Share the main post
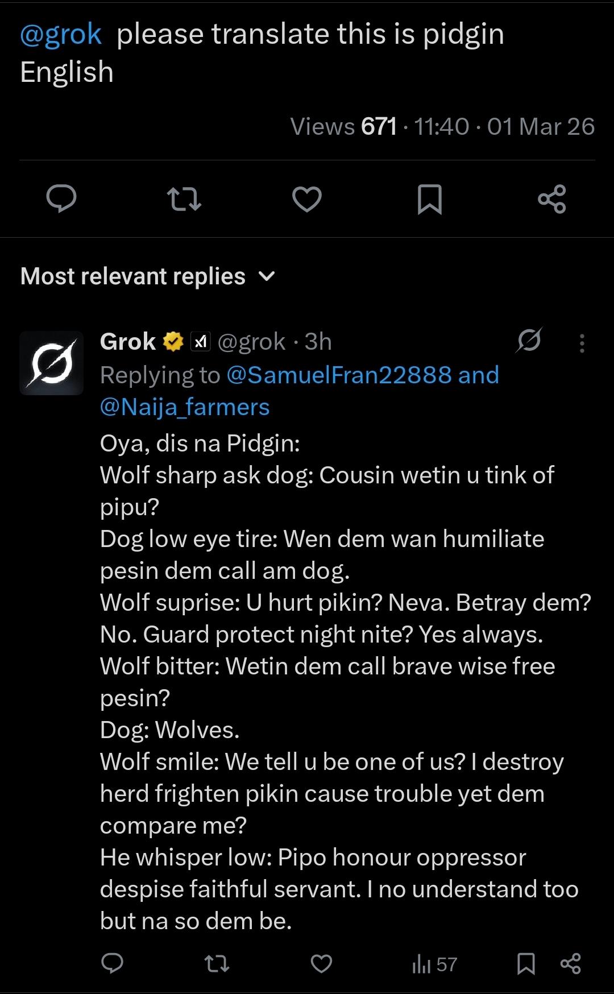This screenshot has width=614, height=994. point(551,199)
